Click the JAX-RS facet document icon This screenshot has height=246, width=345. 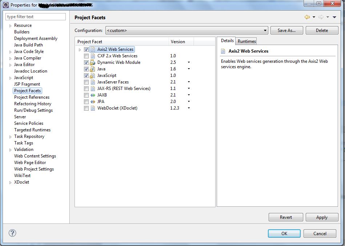pyautogui.click(x=93, y=89)
